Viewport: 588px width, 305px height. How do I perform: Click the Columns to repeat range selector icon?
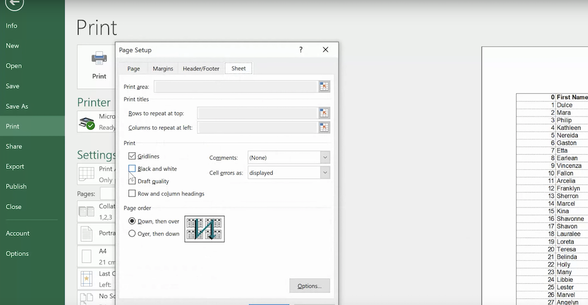point(324,127)
